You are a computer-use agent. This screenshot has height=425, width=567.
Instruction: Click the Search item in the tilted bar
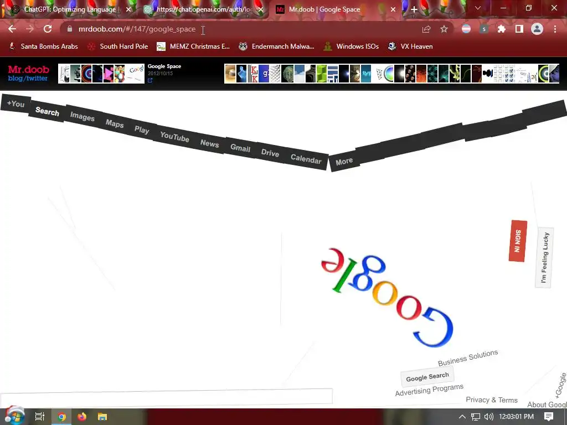point(47,111)
